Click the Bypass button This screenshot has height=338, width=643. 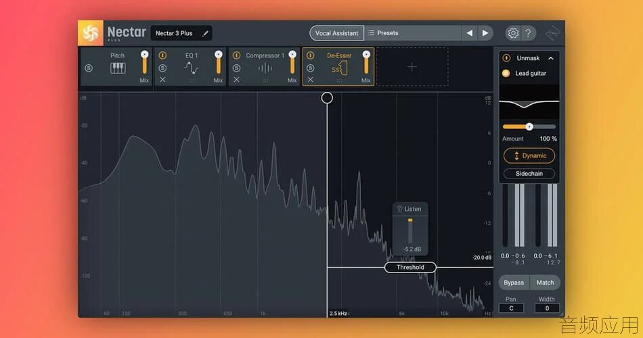coord(514,283)
